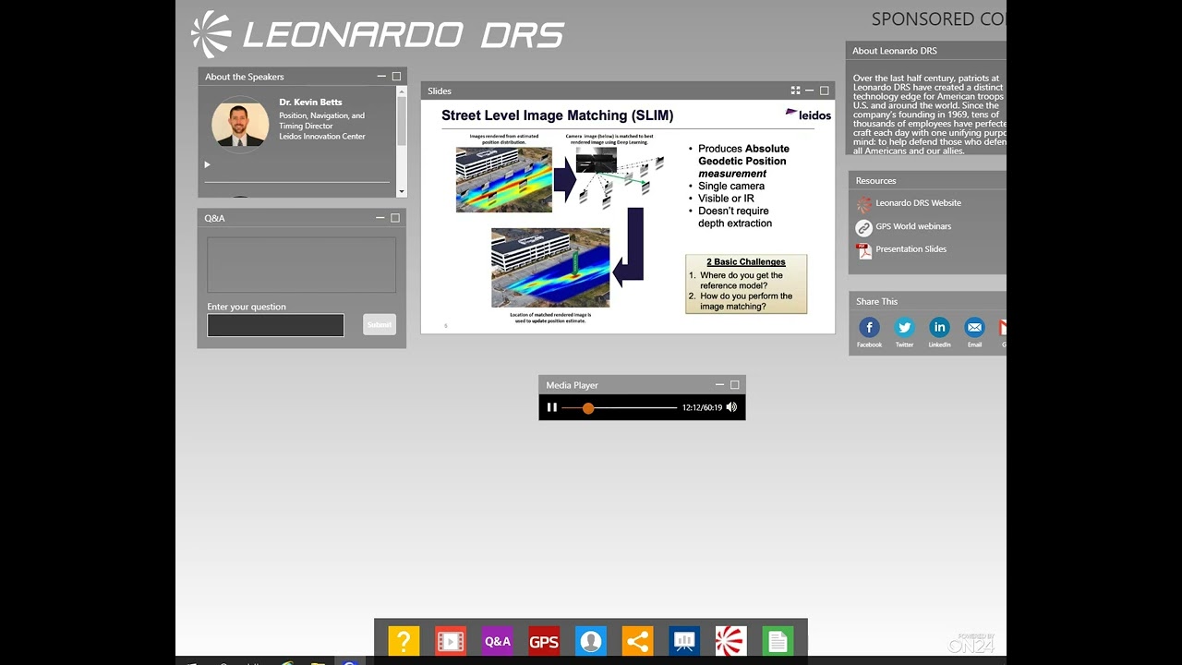The image size is (1182, 665).
Task: Click the Dr. Kevin Betts name
Action: pos(311,103)
